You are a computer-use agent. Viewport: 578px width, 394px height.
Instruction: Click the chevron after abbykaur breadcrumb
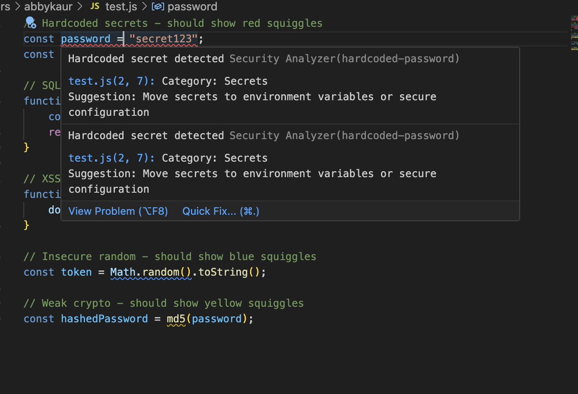click(80, 6)
